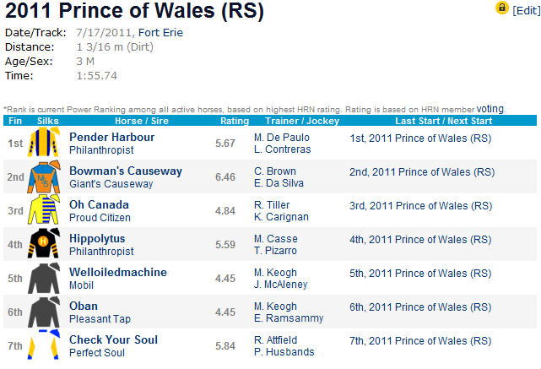The width and height of the screenshot is (541, 369).
Task: Open trainer M. De Paulo link
Action: pos(282,138)
